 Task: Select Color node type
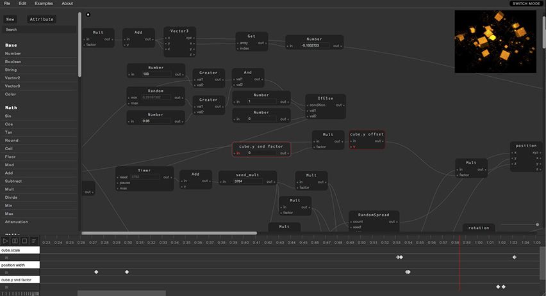point(39,94)
